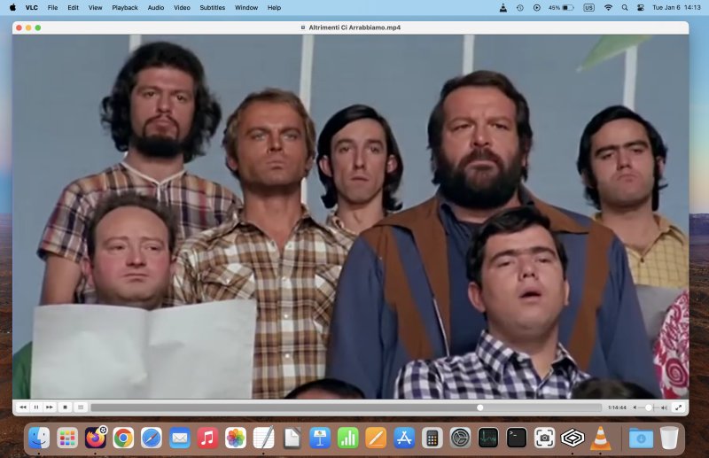The width and height of the screenshot is (709, 458).
Task: Open the Control Center in menu bar
Action: [x=640, y=7]
